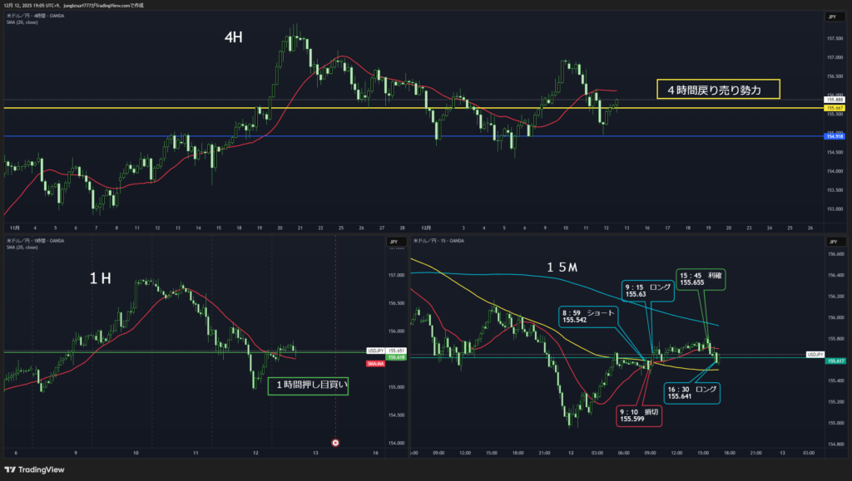The image size is (852, 481).
Task: Click the green 155.617 price label on 15M chart
Action: click(836, 360)
